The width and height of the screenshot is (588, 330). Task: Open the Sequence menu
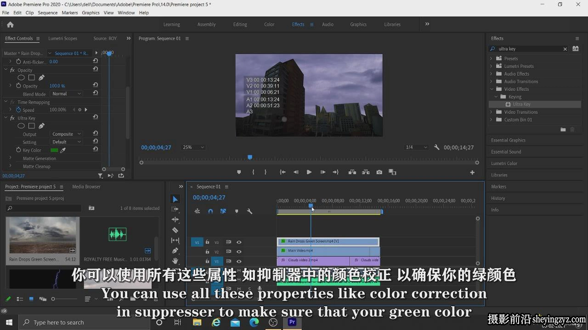[x=47, y=13]
